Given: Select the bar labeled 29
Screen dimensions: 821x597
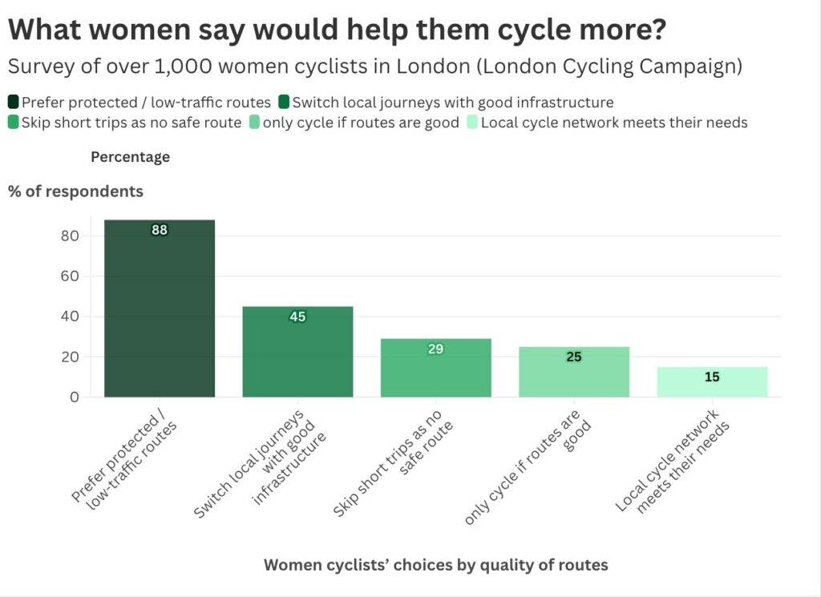Looking at the screenshot, I should pos(435,368).
